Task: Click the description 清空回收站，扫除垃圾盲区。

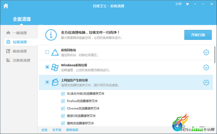Action: [x=80, y=55]
